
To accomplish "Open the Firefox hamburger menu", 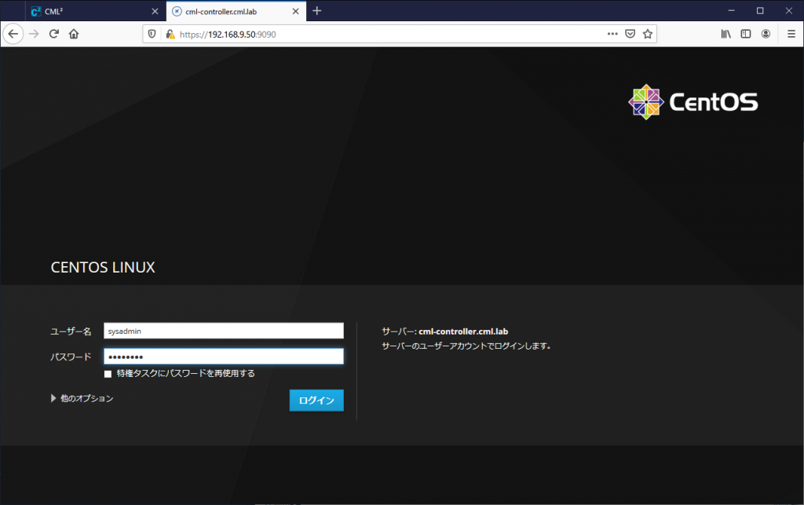I will 791,34.
